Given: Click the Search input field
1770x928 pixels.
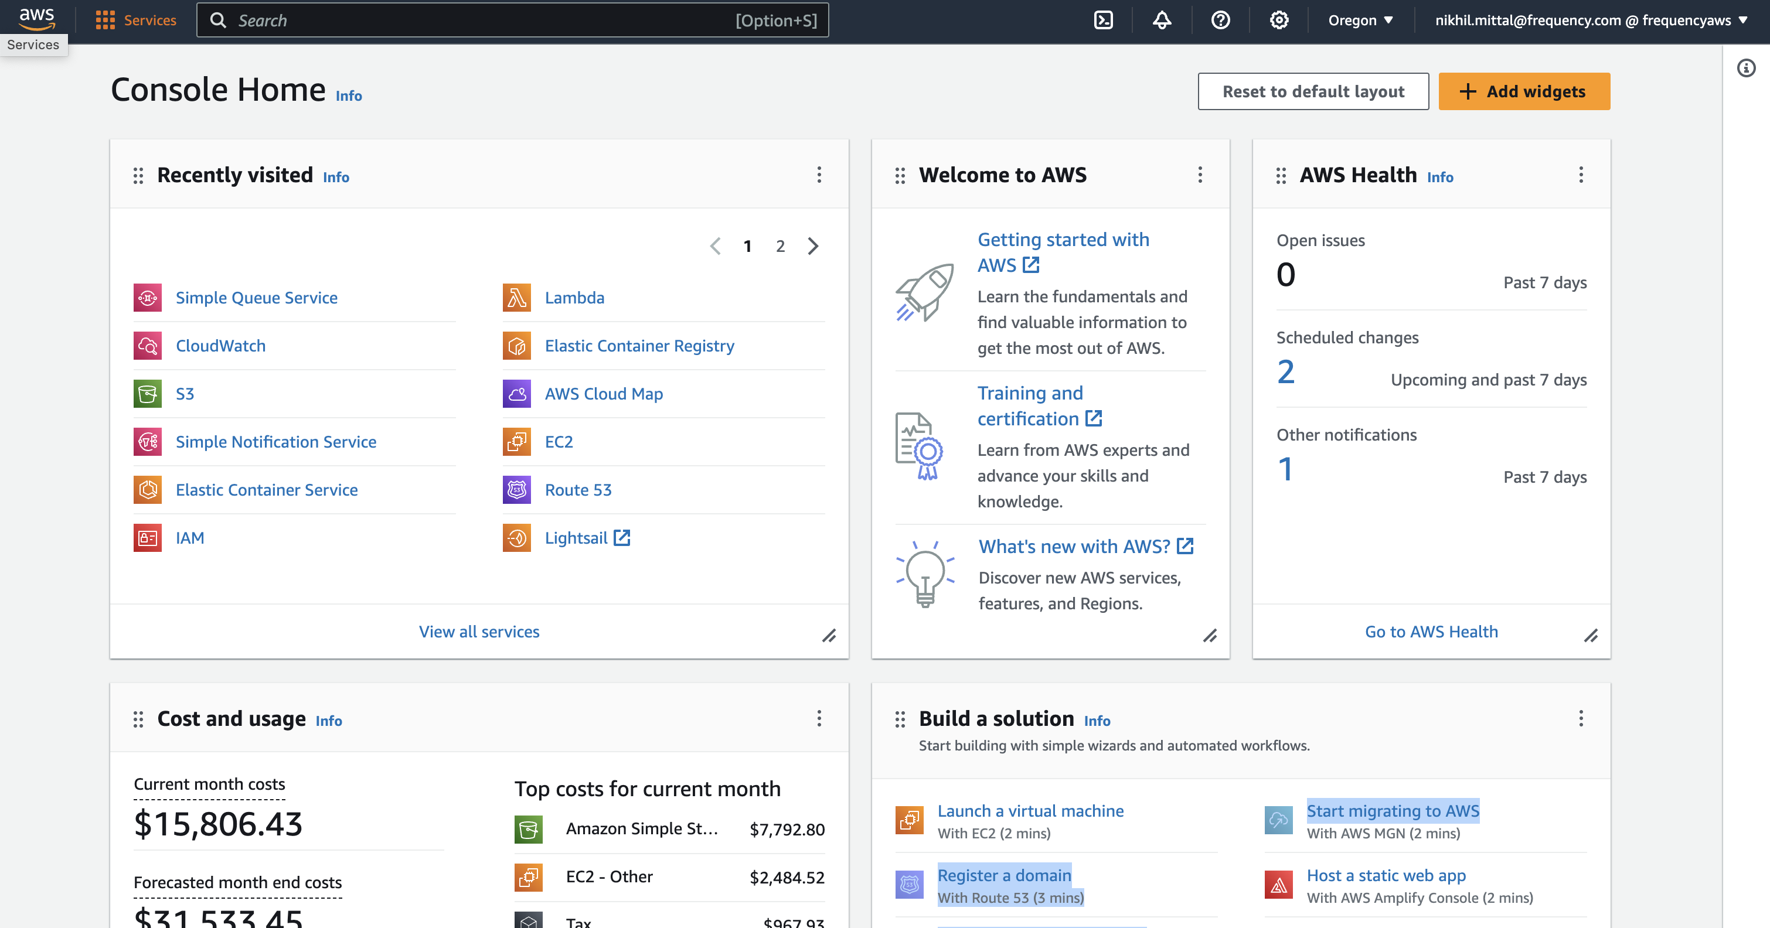Looking at the screenshot, I should point(512,20).
